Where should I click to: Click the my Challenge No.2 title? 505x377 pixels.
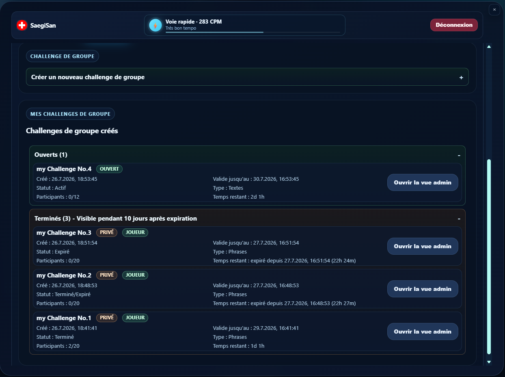tap(64, 275)
